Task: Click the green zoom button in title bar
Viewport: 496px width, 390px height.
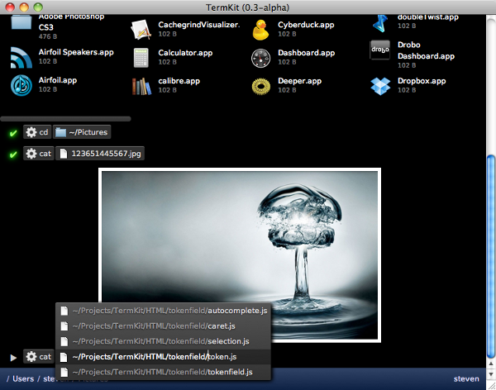Action: point(38,7)
